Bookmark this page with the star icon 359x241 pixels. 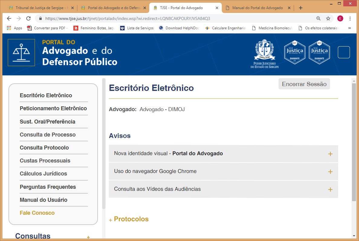pyautogui.click(x=328, y=18)
